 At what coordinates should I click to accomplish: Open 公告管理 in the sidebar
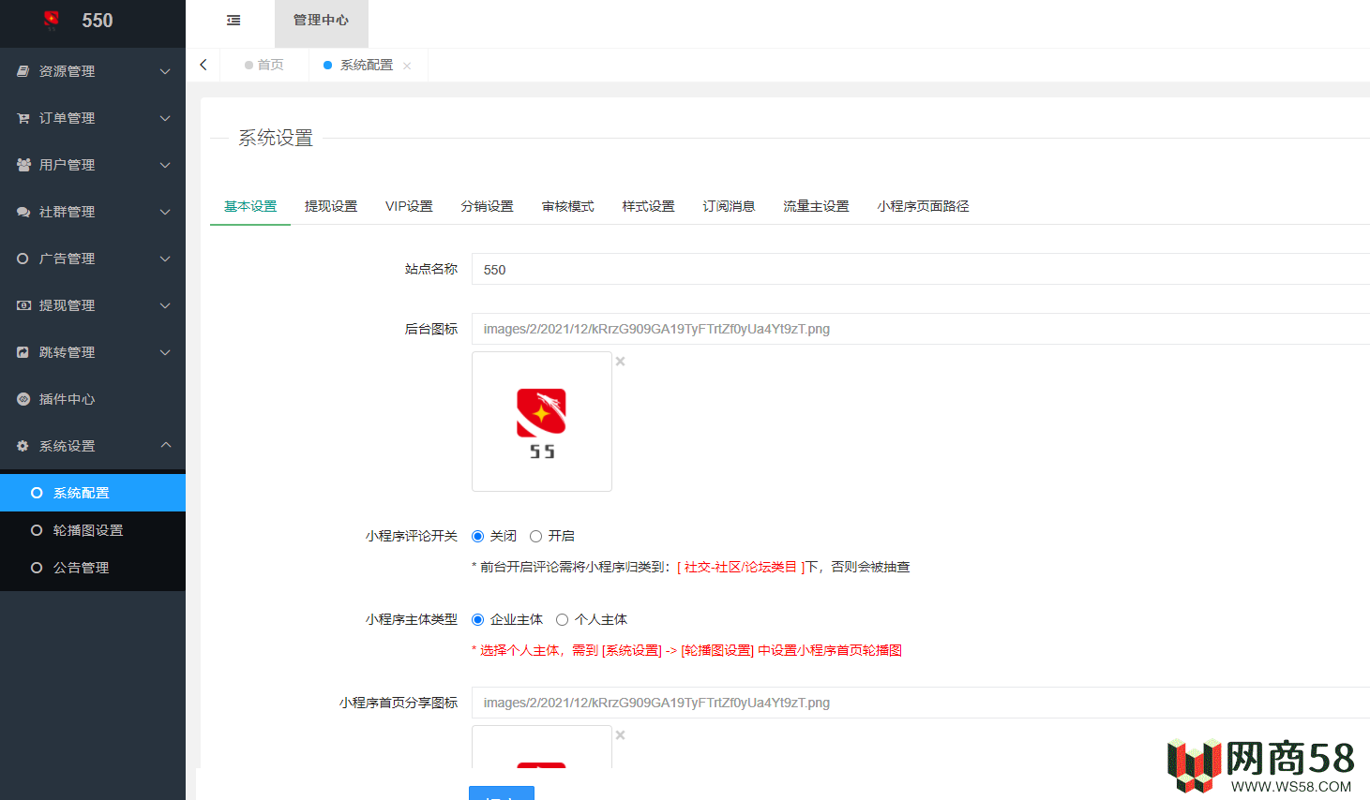coord(93,568)
